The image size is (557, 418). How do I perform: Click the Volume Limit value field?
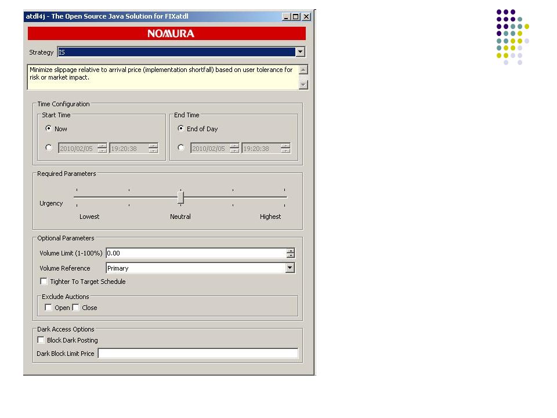pos(196,253)
